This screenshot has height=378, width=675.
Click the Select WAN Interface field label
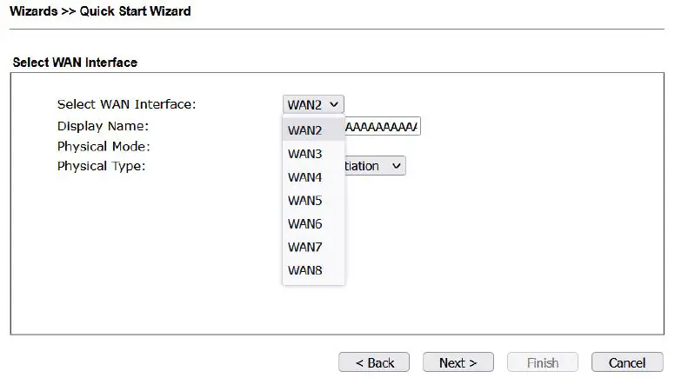[x=126, y=104]
